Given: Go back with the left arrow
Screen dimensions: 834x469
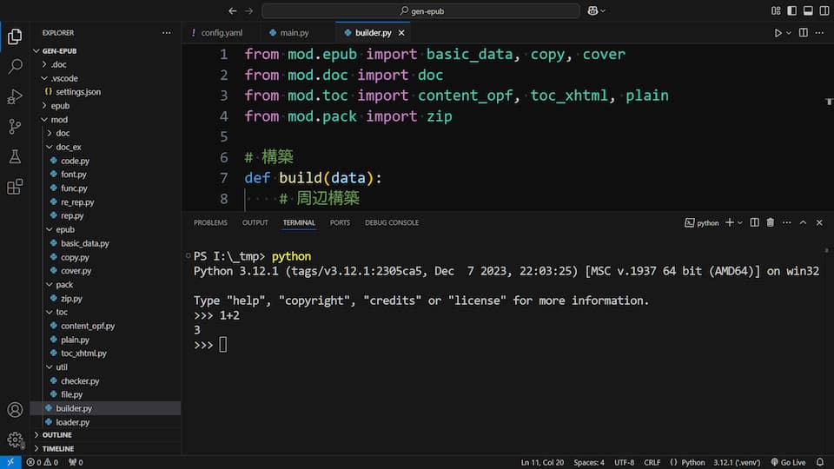Looking at the screenshot, I should tap(233, 10).
